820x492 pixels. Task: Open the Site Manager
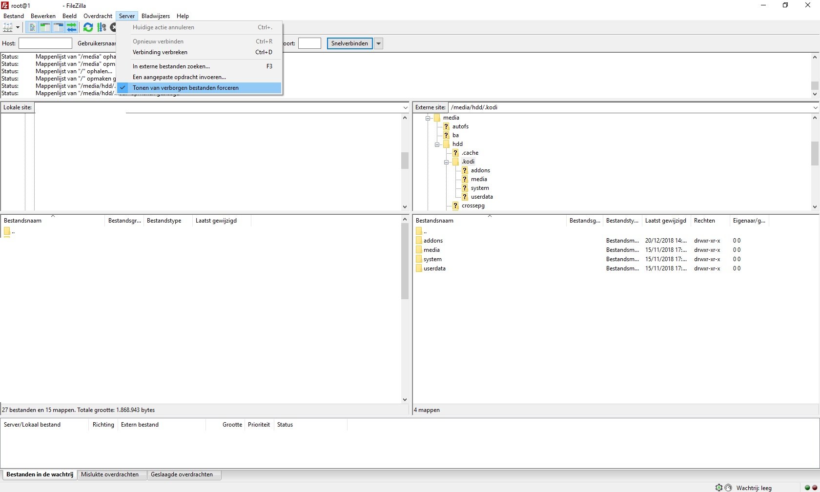[x=8, y=28]
